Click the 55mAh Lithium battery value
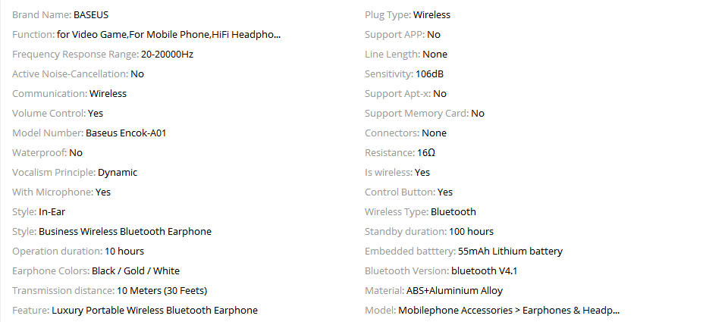This screenshot has width=728, height=322. tap(510, 251)
